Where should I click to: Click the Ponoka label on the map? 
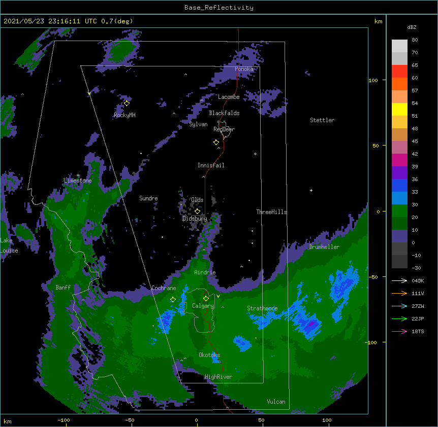coord(244,69)
